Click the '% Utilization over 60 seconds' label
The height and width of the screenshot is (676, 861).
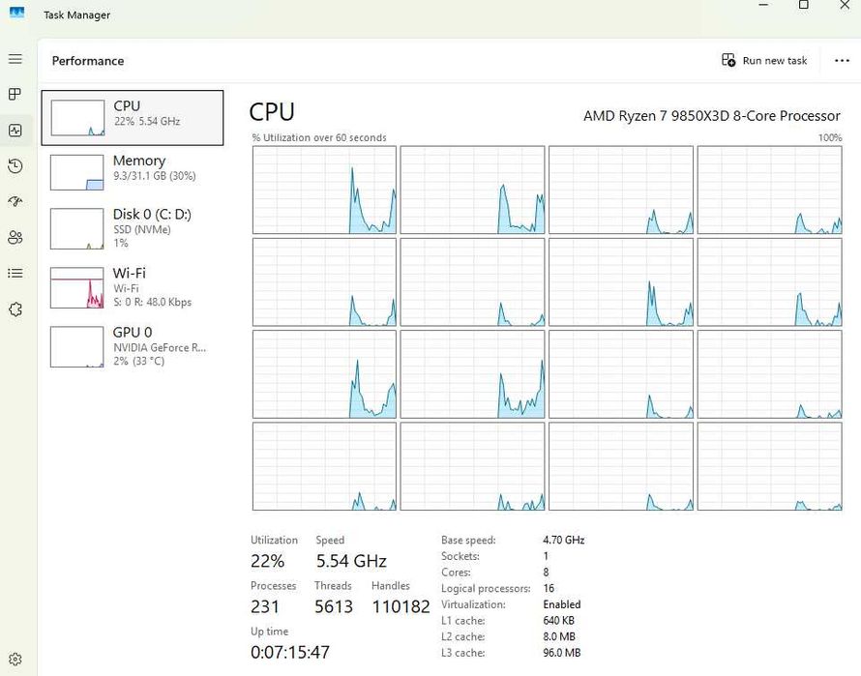[x=319, y=137]
